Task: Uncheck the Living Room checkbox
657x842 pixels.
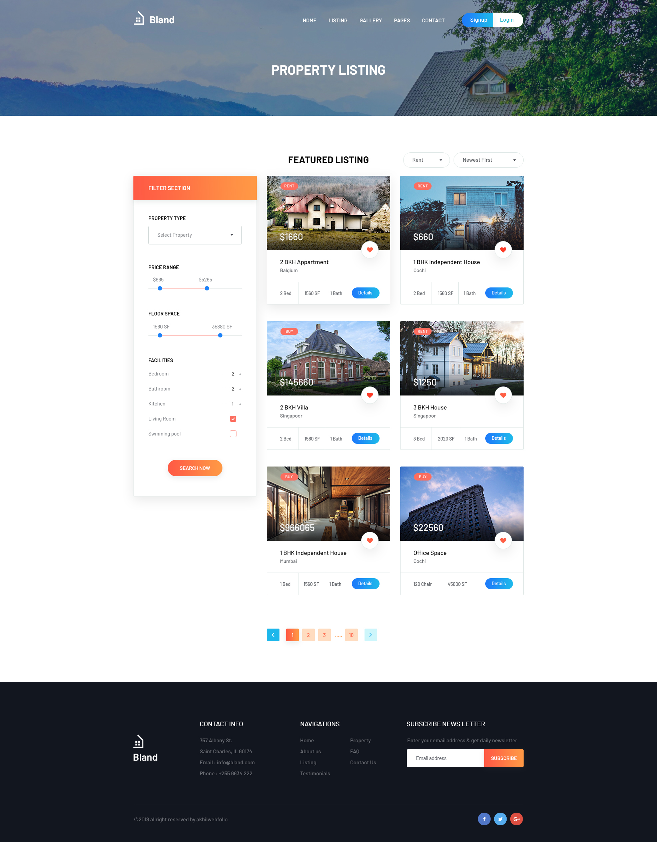Action: click(x=233, y=418)
